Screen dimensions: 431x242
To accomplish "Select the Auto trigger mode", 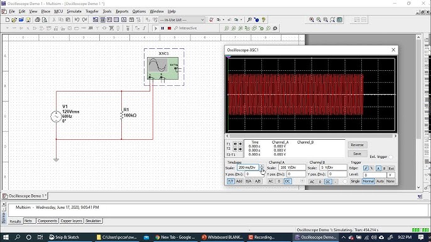I will [380, 181].
